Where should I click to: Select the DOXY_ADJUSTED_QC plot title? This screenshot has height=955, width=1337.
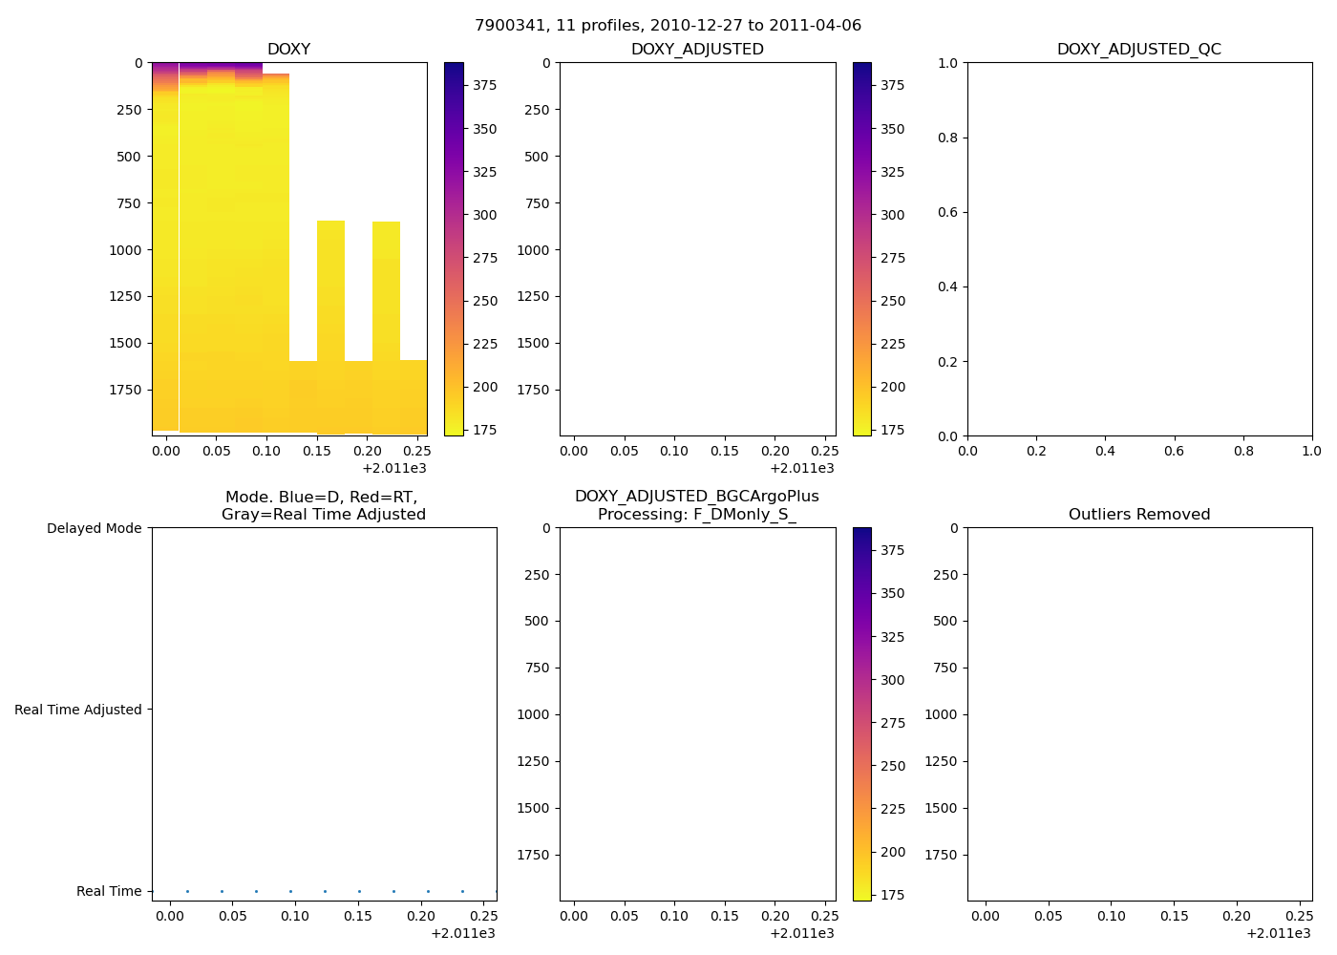tap(1138, 49)
